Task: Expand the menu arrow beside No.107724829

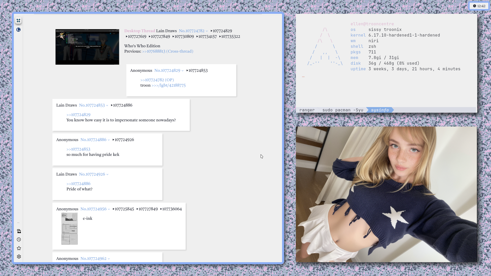Action: click(x=183, y=71)
